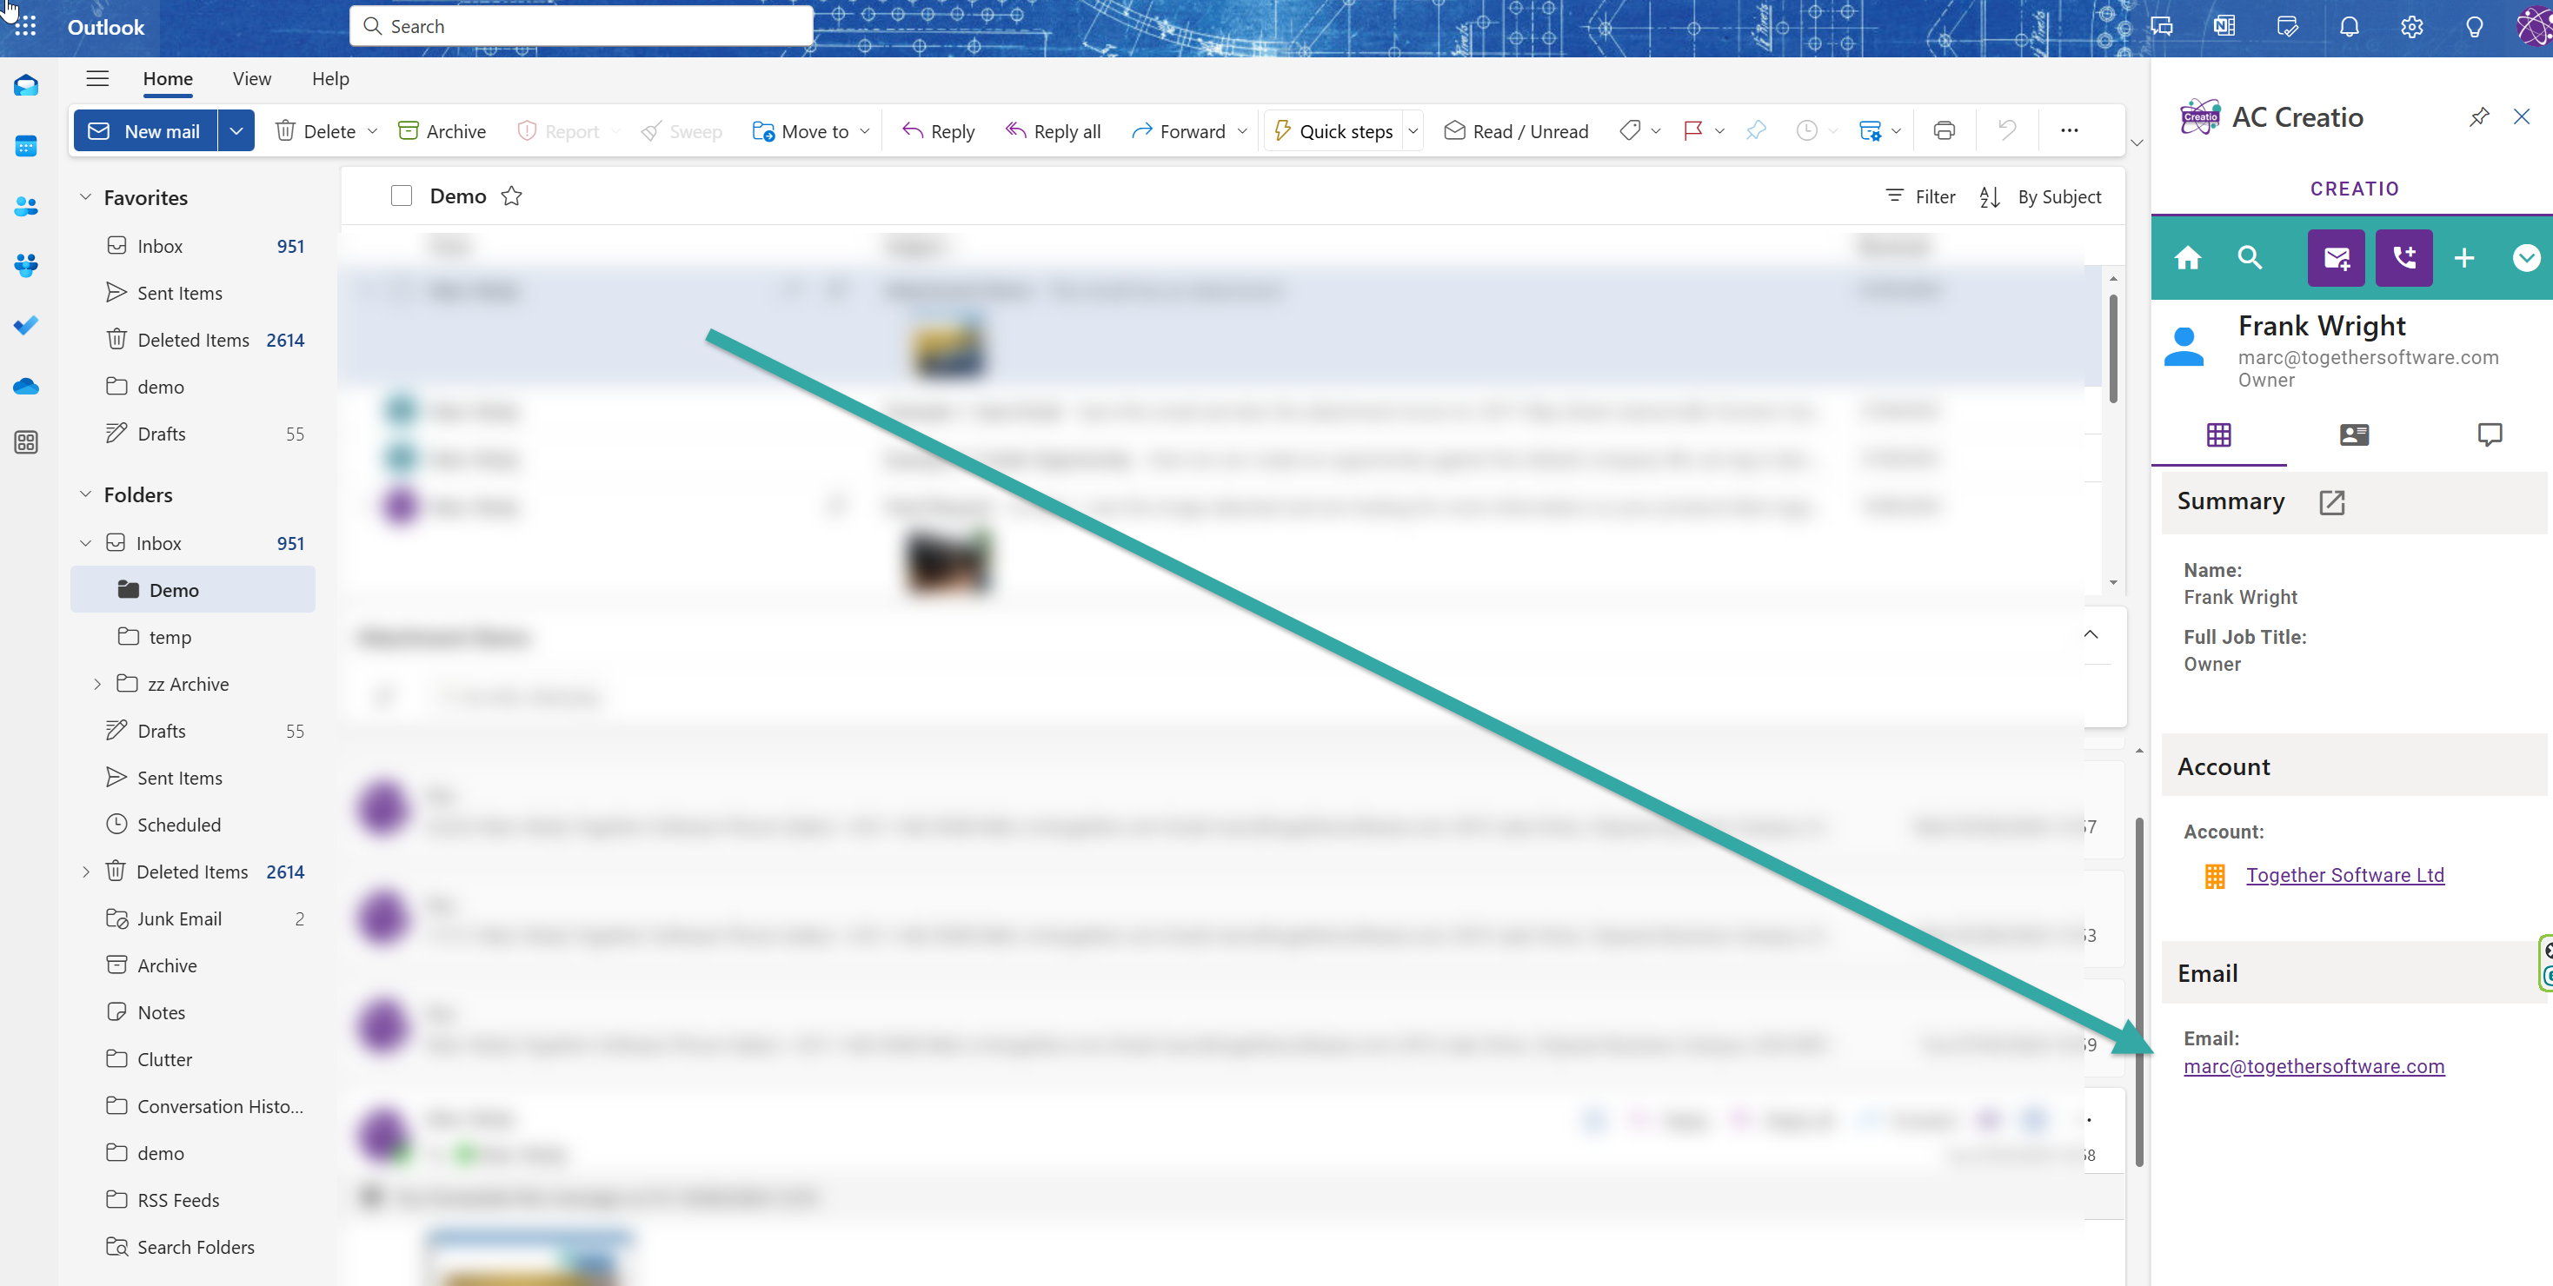Switch to the View ribbon tab
This screenshot has height=1286, width=2553.
click(252, 78)
